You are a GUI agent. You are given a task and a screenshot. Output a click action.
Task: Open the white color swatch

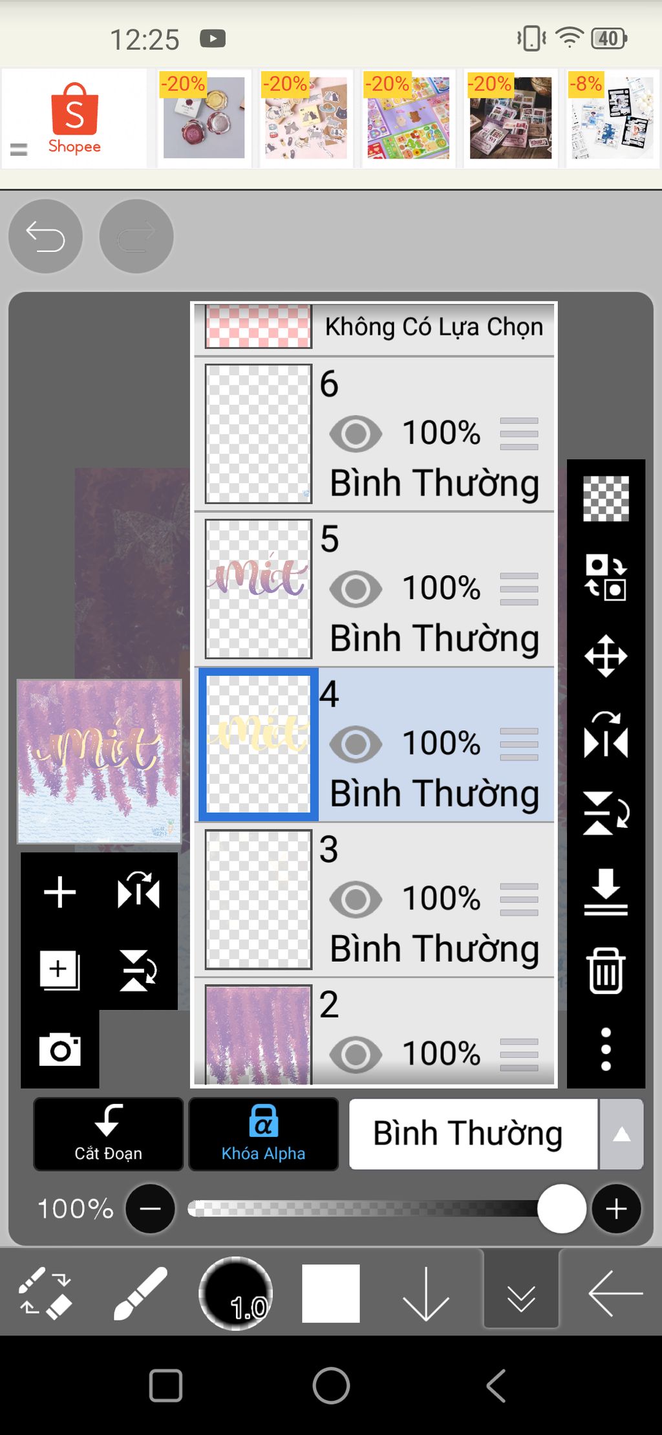click(330, 1293)
